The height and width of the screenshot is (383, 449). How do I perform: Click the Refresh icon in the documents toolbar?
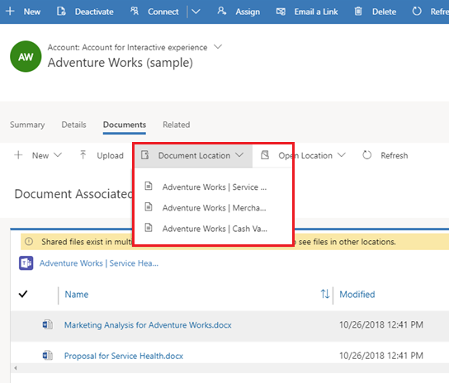click(x=366, y=155)
